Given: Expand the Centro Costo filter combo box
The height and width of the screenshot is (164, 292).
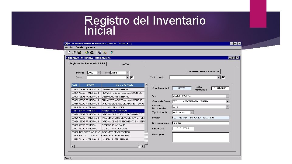Looking at the screenshot, I should 219,77.
